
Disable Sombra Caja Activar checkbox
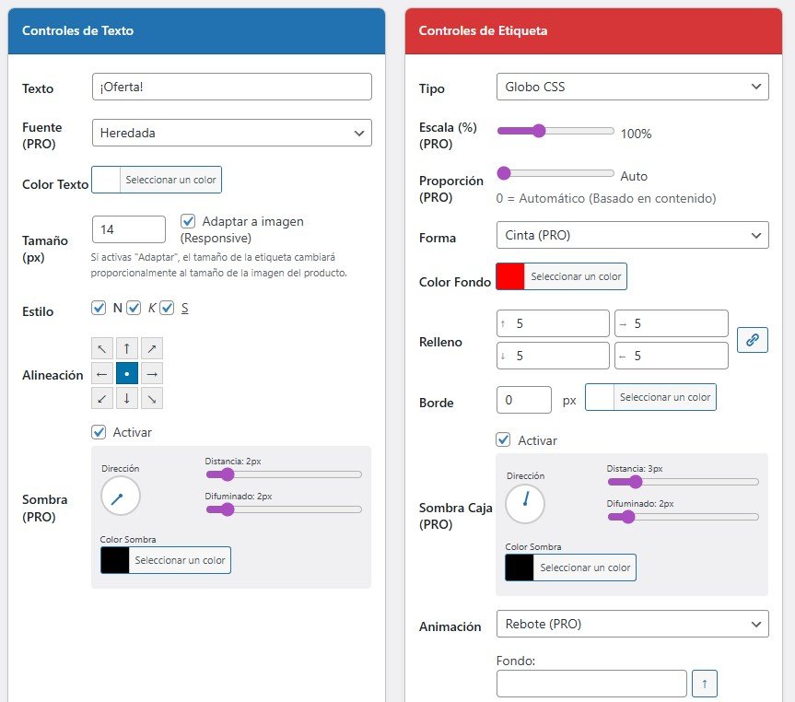[503, 439]
